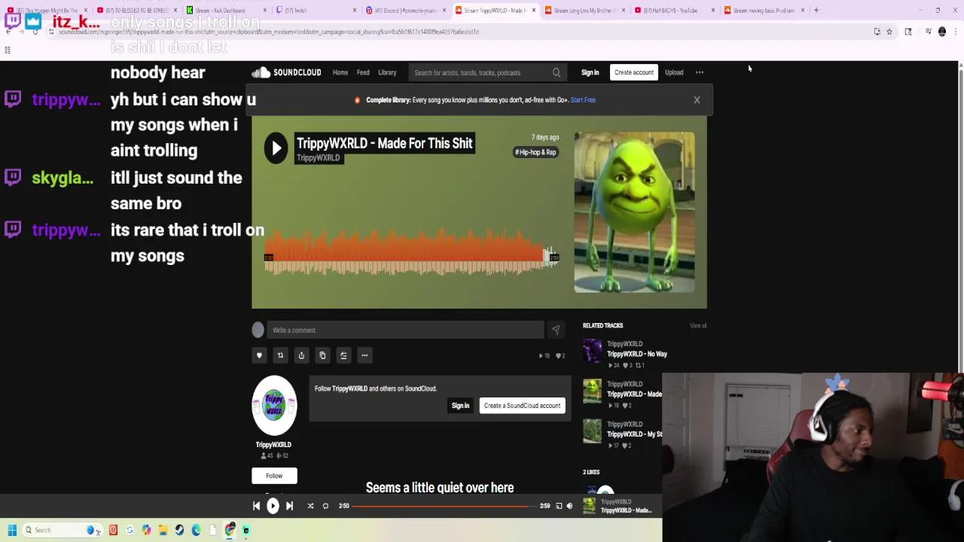Like the track with the heart icon

tap(259, 355)
